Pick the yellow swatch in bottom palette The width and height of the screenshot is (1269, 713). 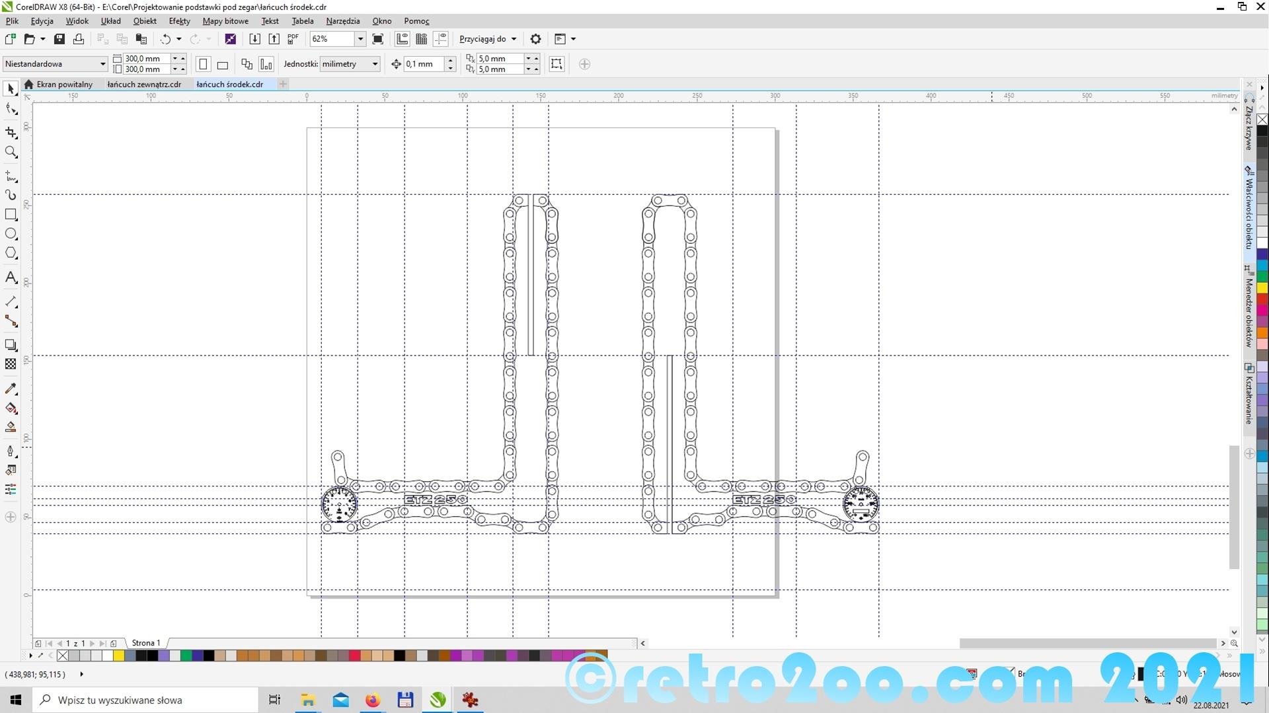pos(118,656)
